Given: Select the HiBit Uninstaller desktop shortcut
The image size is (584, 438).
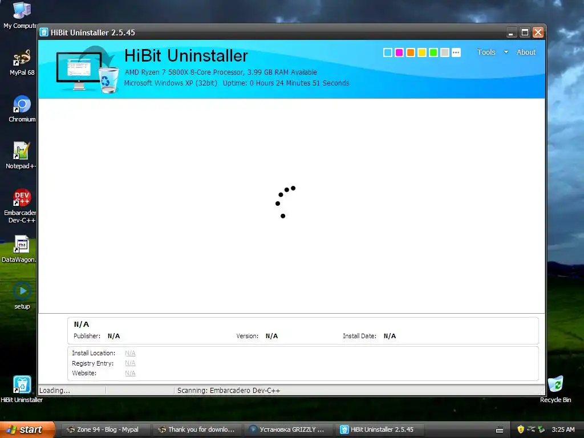Looking at the screenshot, I should click(x=22, y=389).
